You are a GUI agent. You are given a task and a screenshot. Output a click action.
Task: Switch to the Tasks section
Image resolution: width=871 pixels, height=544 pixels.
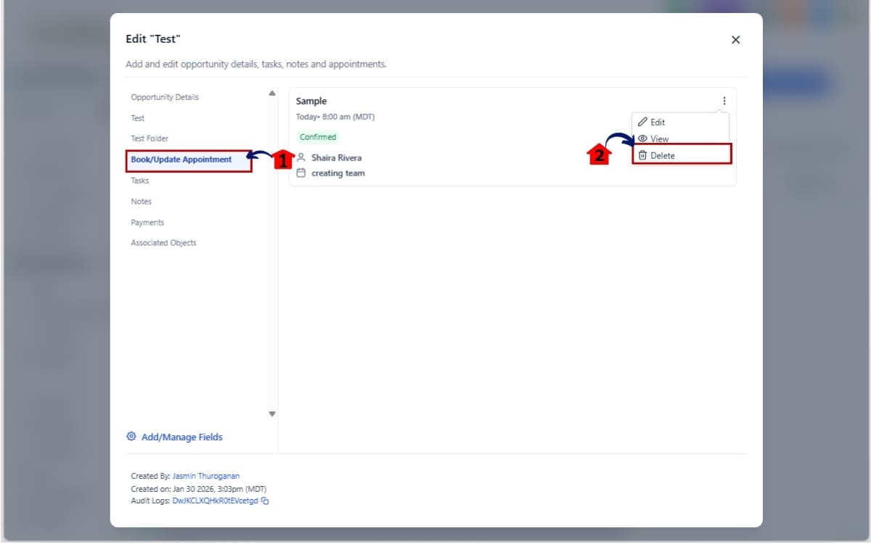tap(140, 181)
